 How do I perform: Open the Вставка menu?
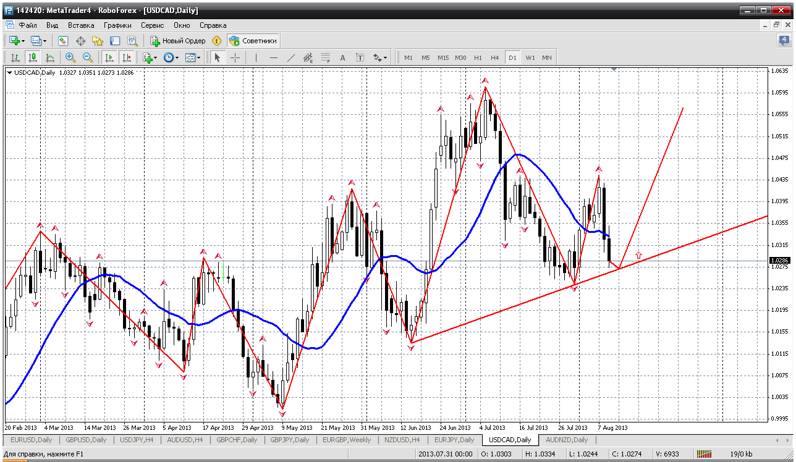point(81,25)
